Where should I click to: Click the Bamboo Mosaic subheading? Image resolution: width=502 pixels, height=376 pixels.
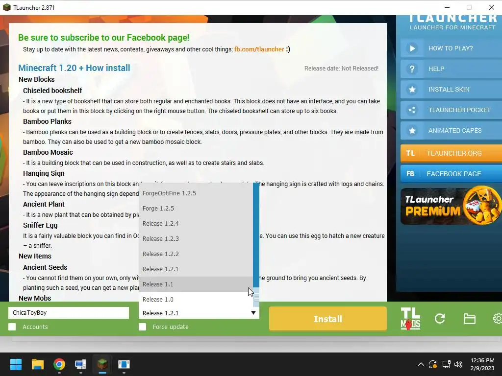click(x=48, y=152)
